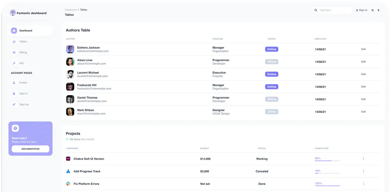
Task: Click the Fantastic dashboard tree logo
Action: [13, 13]
